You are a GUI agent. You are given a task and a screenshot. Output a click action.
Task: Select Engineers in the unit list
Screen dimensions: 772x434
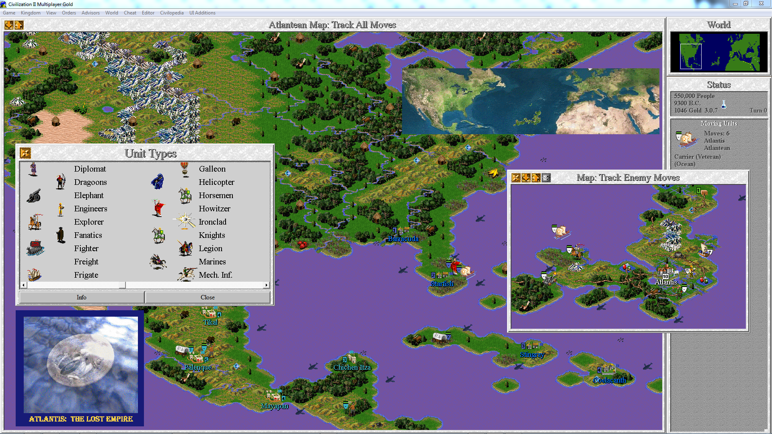pos(90,209)
